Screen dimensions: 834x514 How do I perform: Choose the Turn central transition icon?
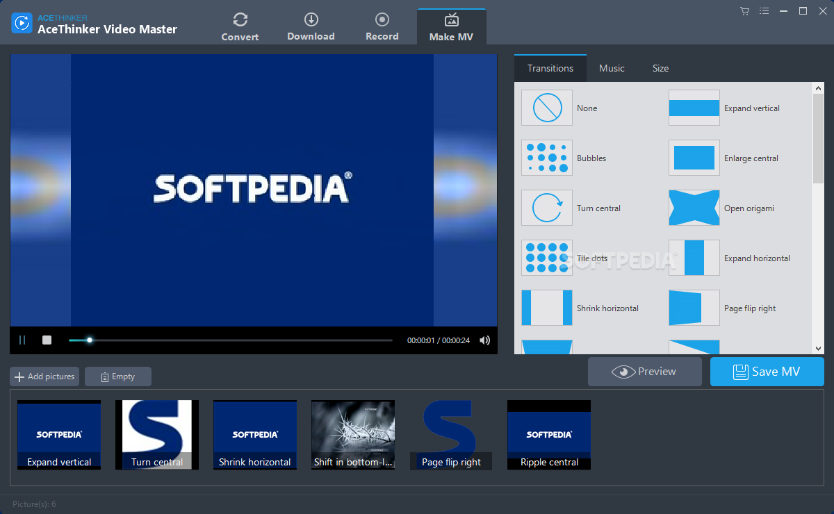[x=547, y=208]
